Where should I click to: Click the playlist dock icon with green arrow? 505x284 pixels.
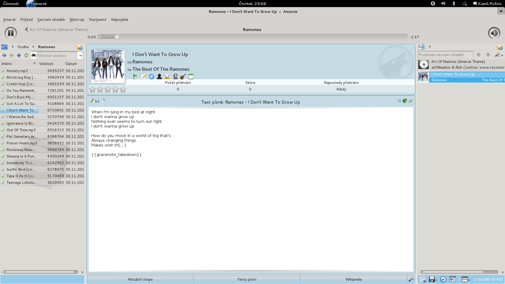422,47
